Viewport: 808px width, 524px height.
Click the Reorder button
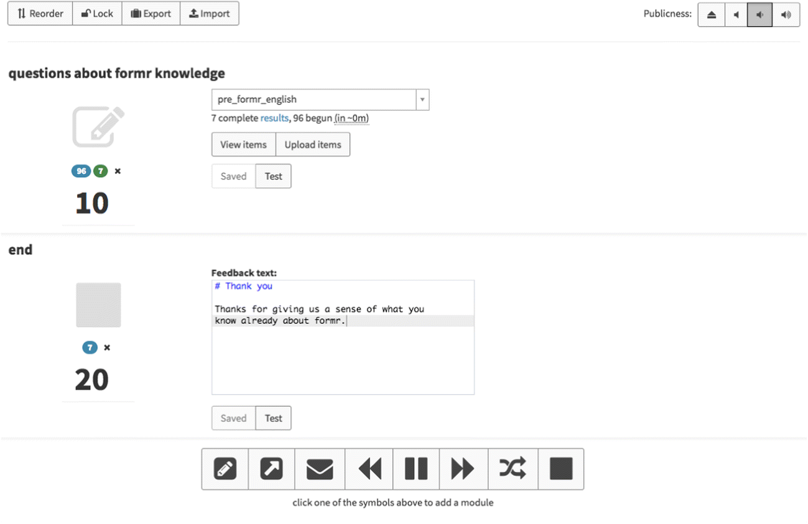40,14
